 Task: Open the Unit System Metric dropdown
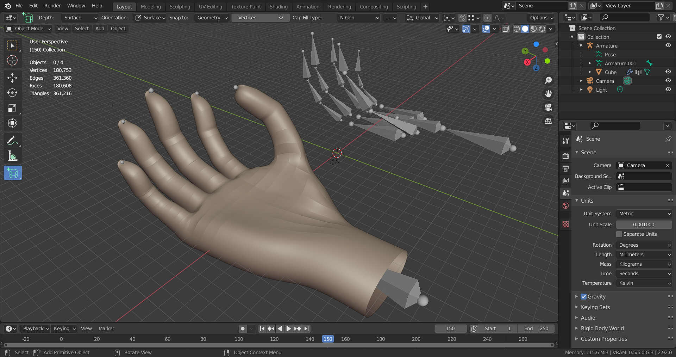(644, 214)
